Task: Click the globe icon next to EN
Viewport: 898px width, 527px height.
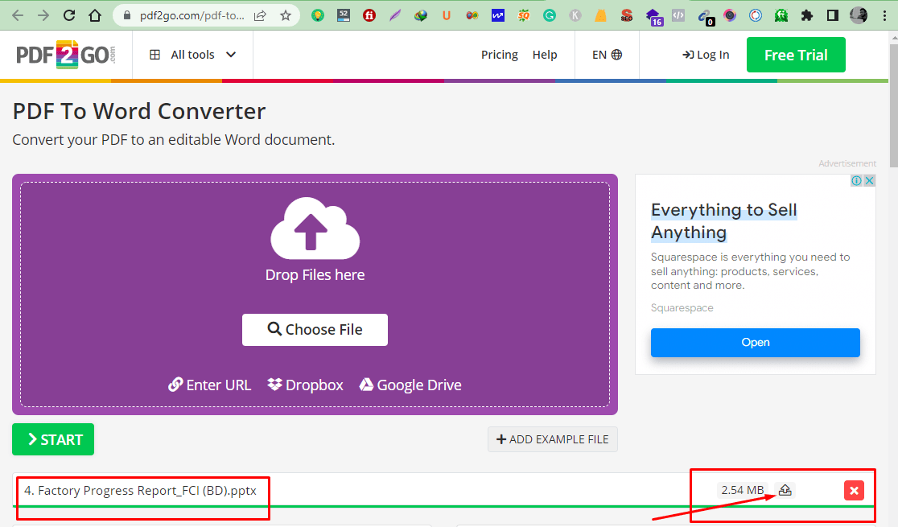Action: [616, 54]
